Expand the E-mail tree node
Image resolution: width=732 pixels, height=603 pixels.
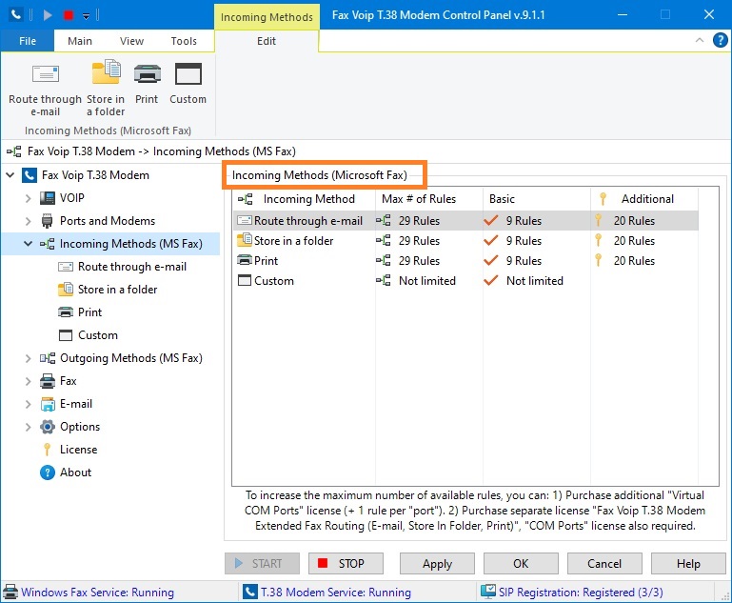tap(28, 404)
